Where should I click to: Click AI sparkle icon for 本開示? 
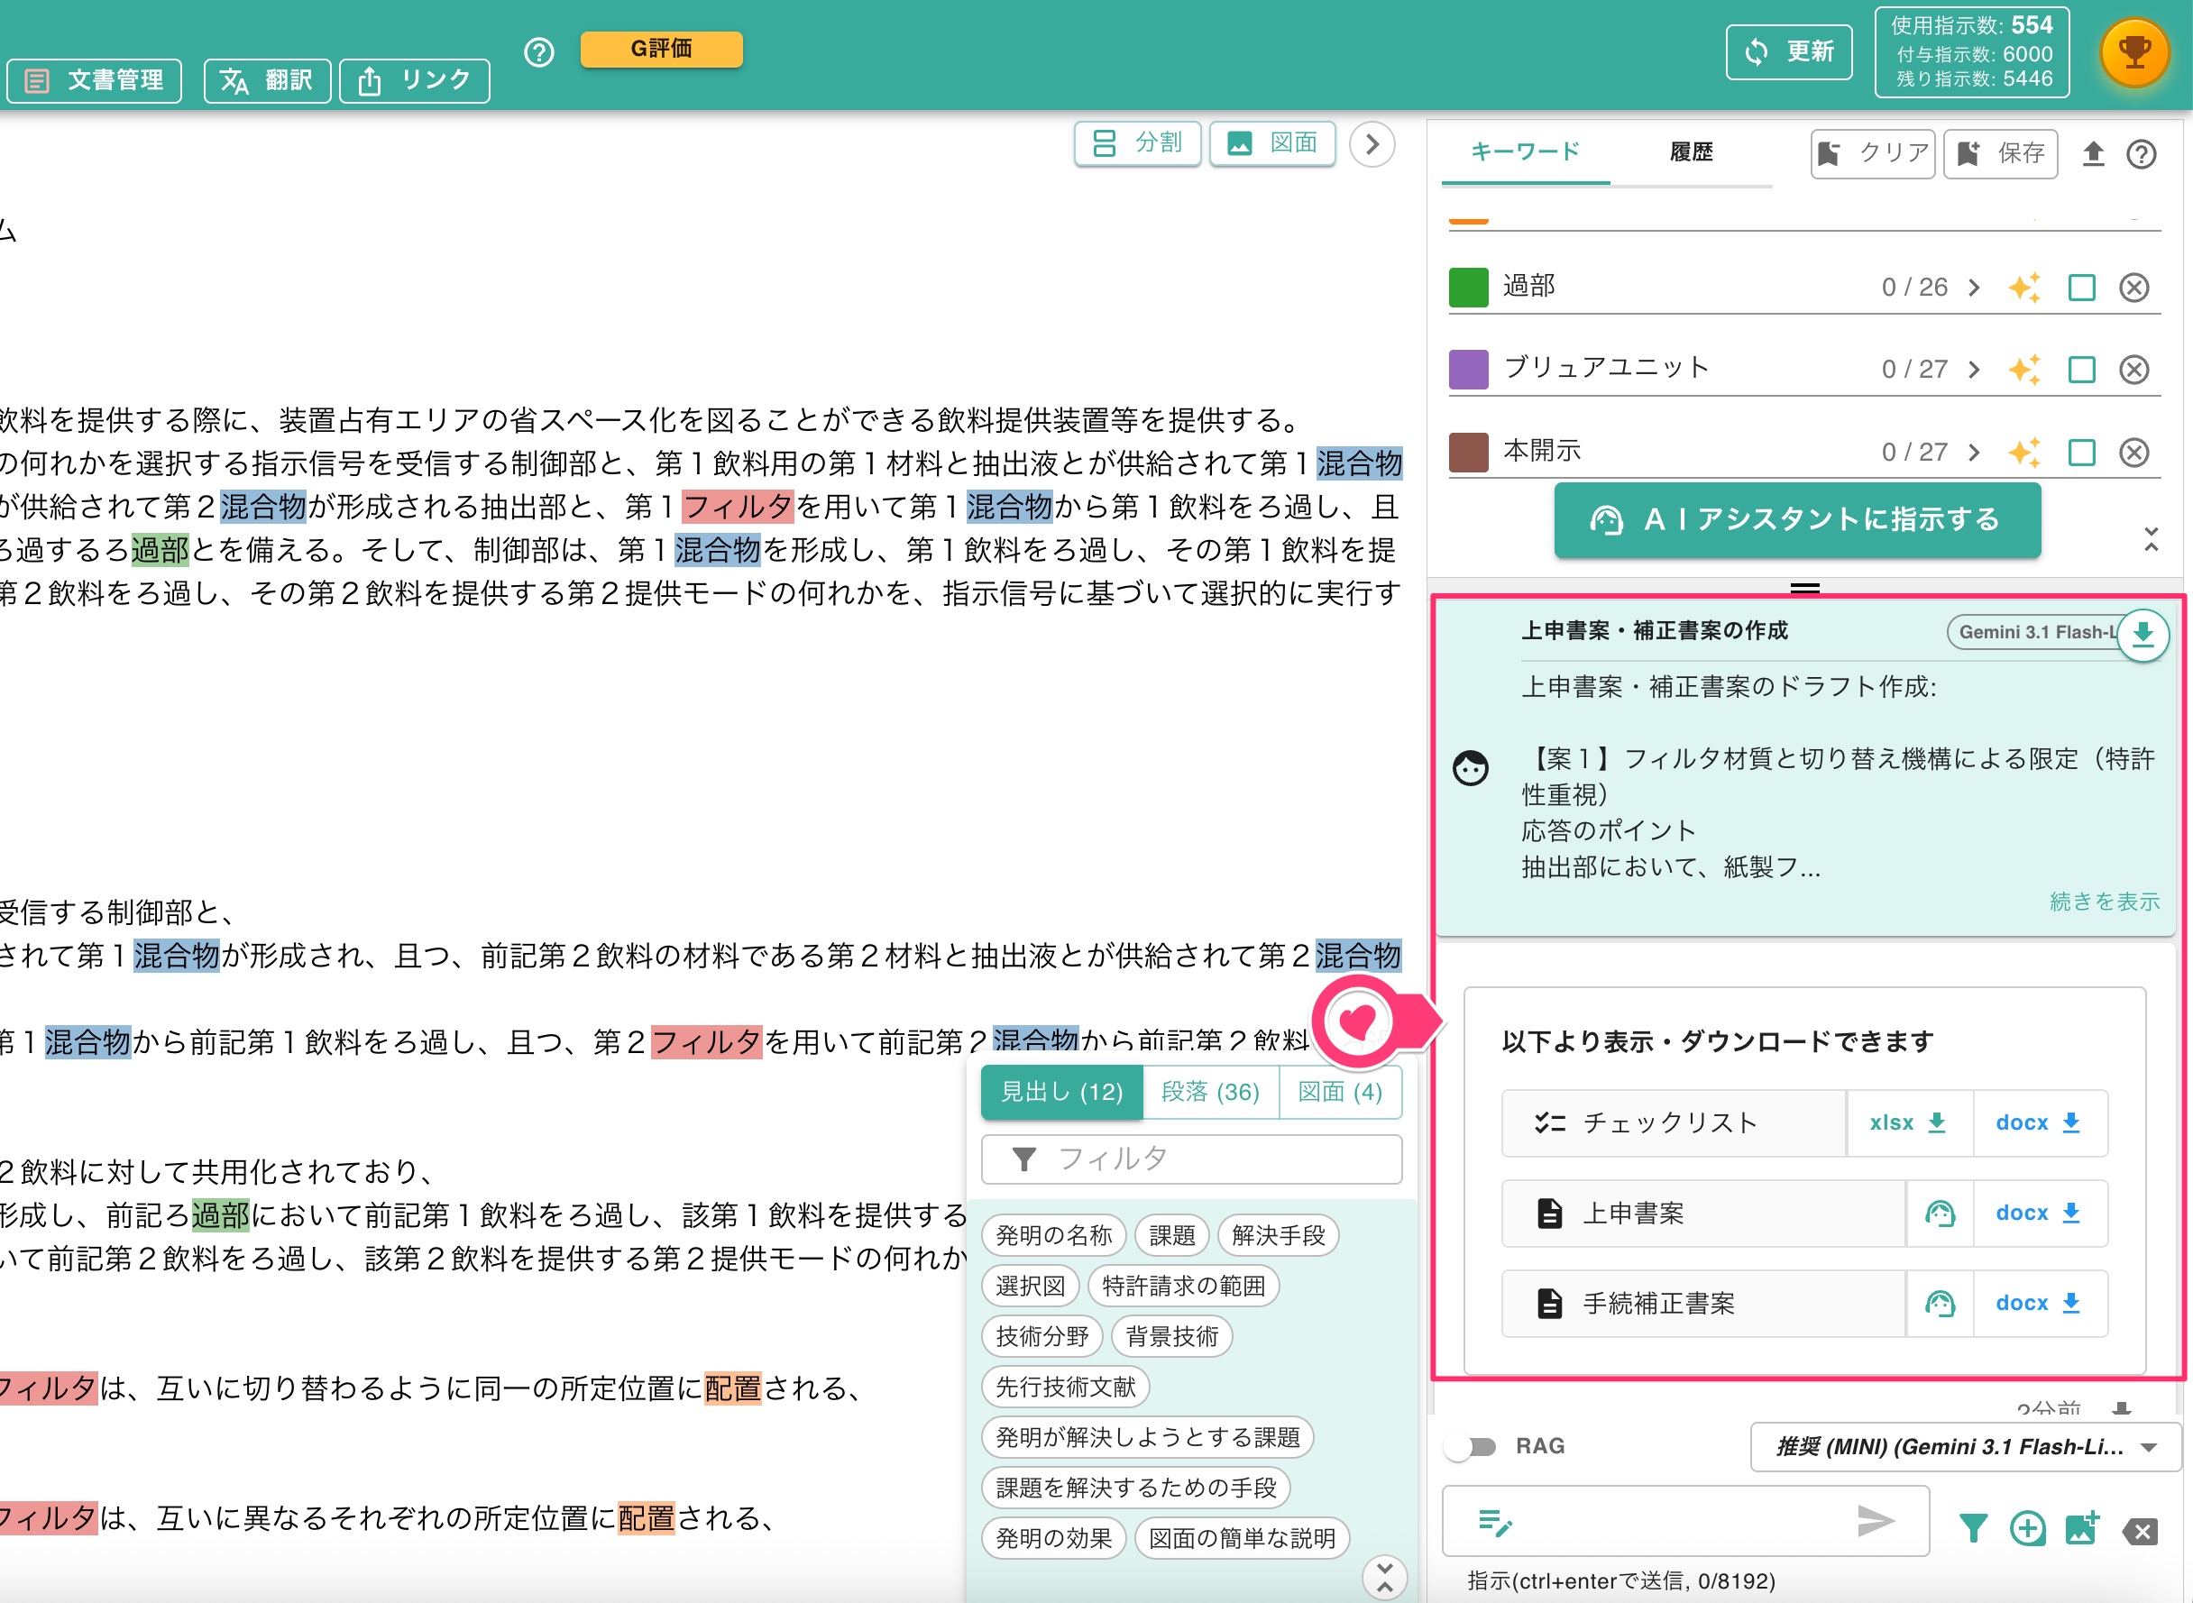tap(2024, 453)
